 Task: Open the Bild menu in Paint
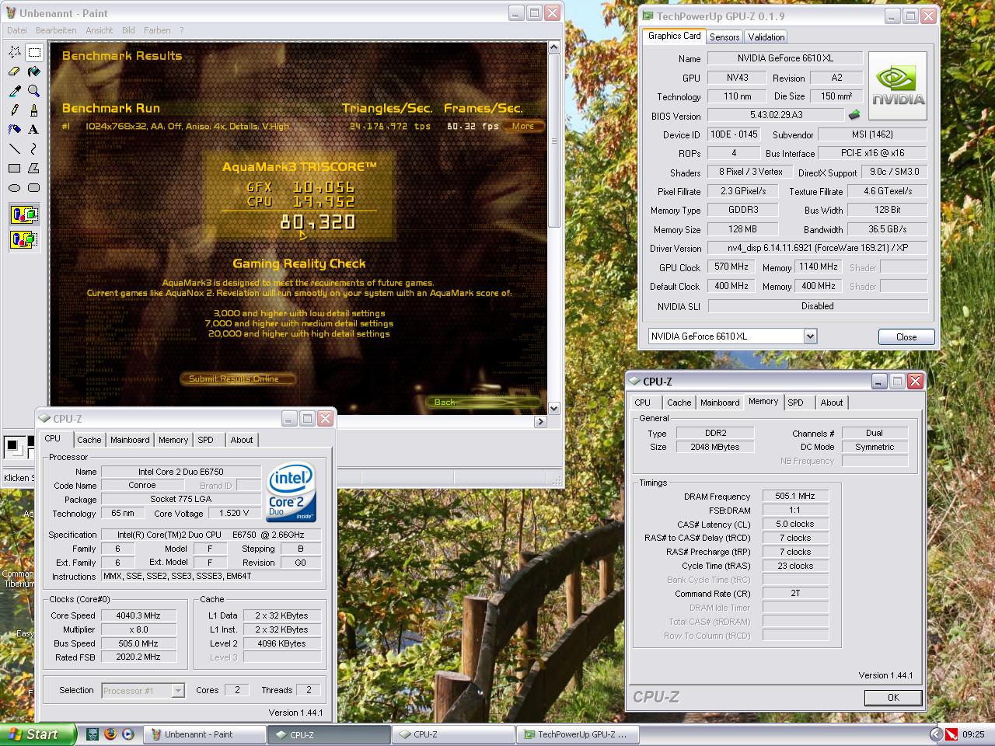click(128, 30)
